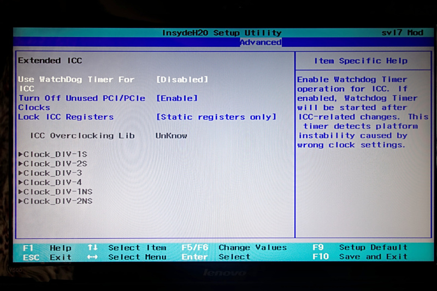Click the F9 Setup Default hint
The width and height of the screenshot is (437, 291).
pyautogui.click(x=360, y=247)
